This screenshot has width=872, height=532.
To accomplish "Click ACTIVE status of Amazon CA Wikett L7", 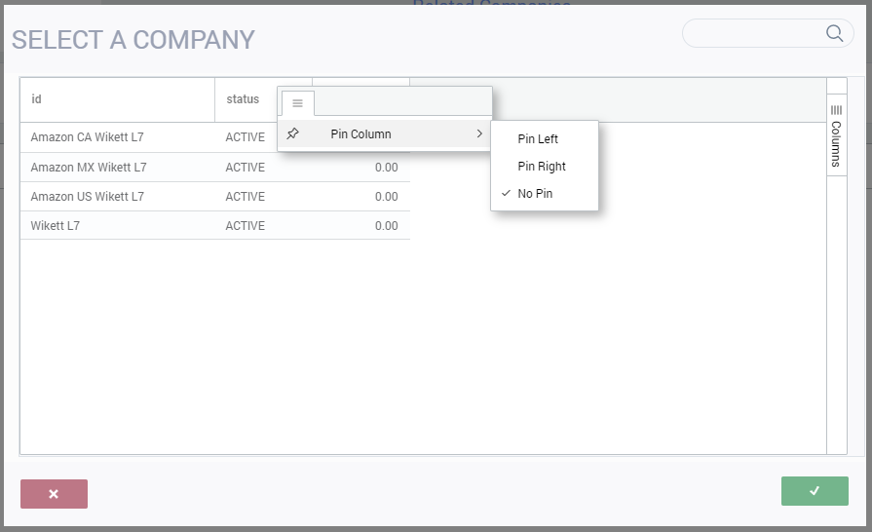I will click(246, 137).
